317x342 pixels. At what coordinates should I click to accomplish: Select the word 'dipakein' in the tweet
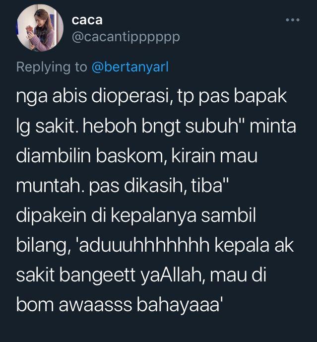(x=51, y=216)
